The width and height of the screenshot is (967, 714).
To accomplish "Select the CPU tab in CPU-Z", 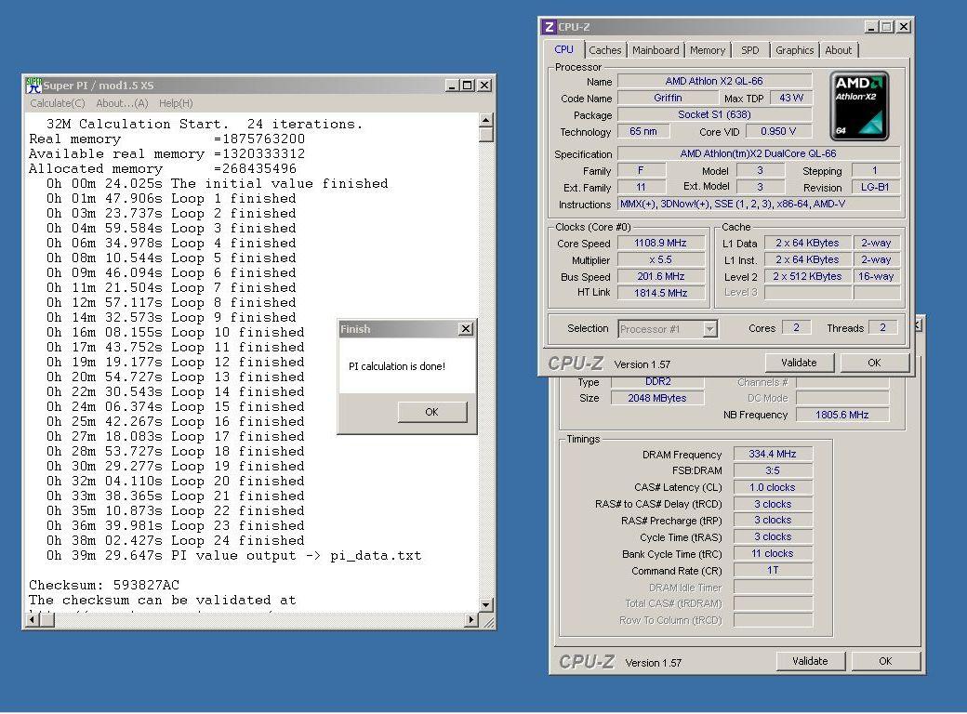I will tap(563, 49).
